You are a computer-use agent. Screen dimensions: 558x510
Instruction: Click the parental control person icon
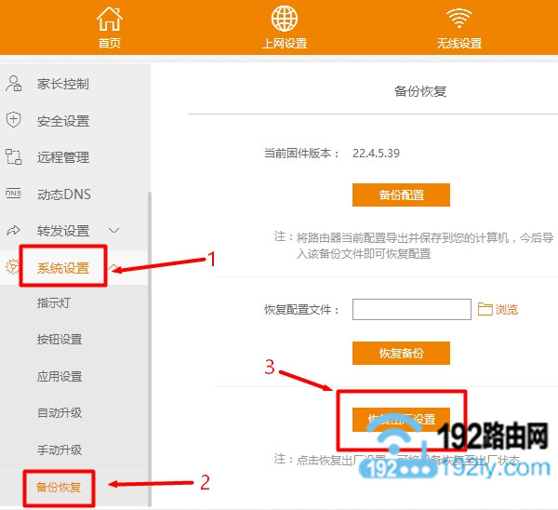14,84
